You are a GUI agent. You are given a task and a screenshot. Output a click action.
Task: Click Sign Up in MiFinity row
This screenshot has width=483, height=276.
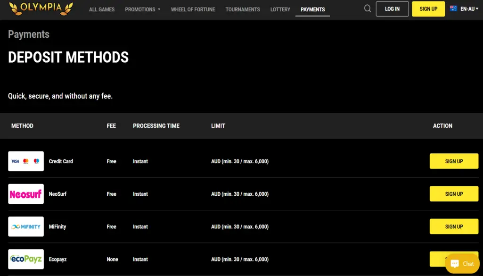(454, 226)
